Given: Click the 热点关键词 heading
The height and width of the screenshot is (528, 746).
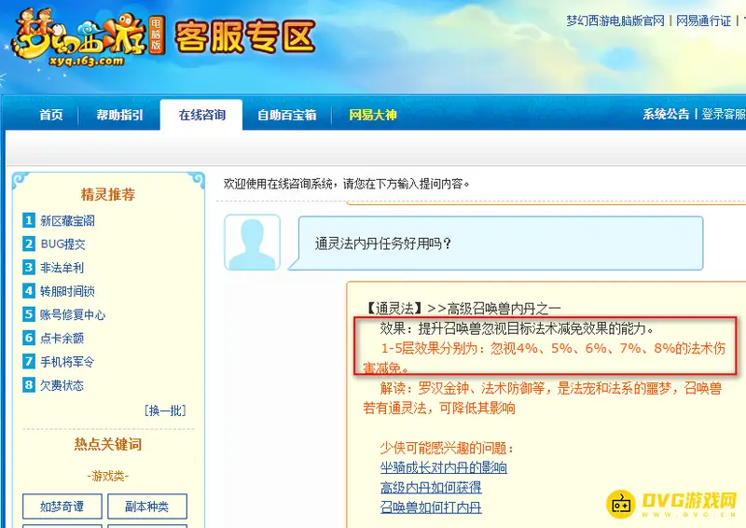Looking at the screenshot, I should (x=108, y=444).
